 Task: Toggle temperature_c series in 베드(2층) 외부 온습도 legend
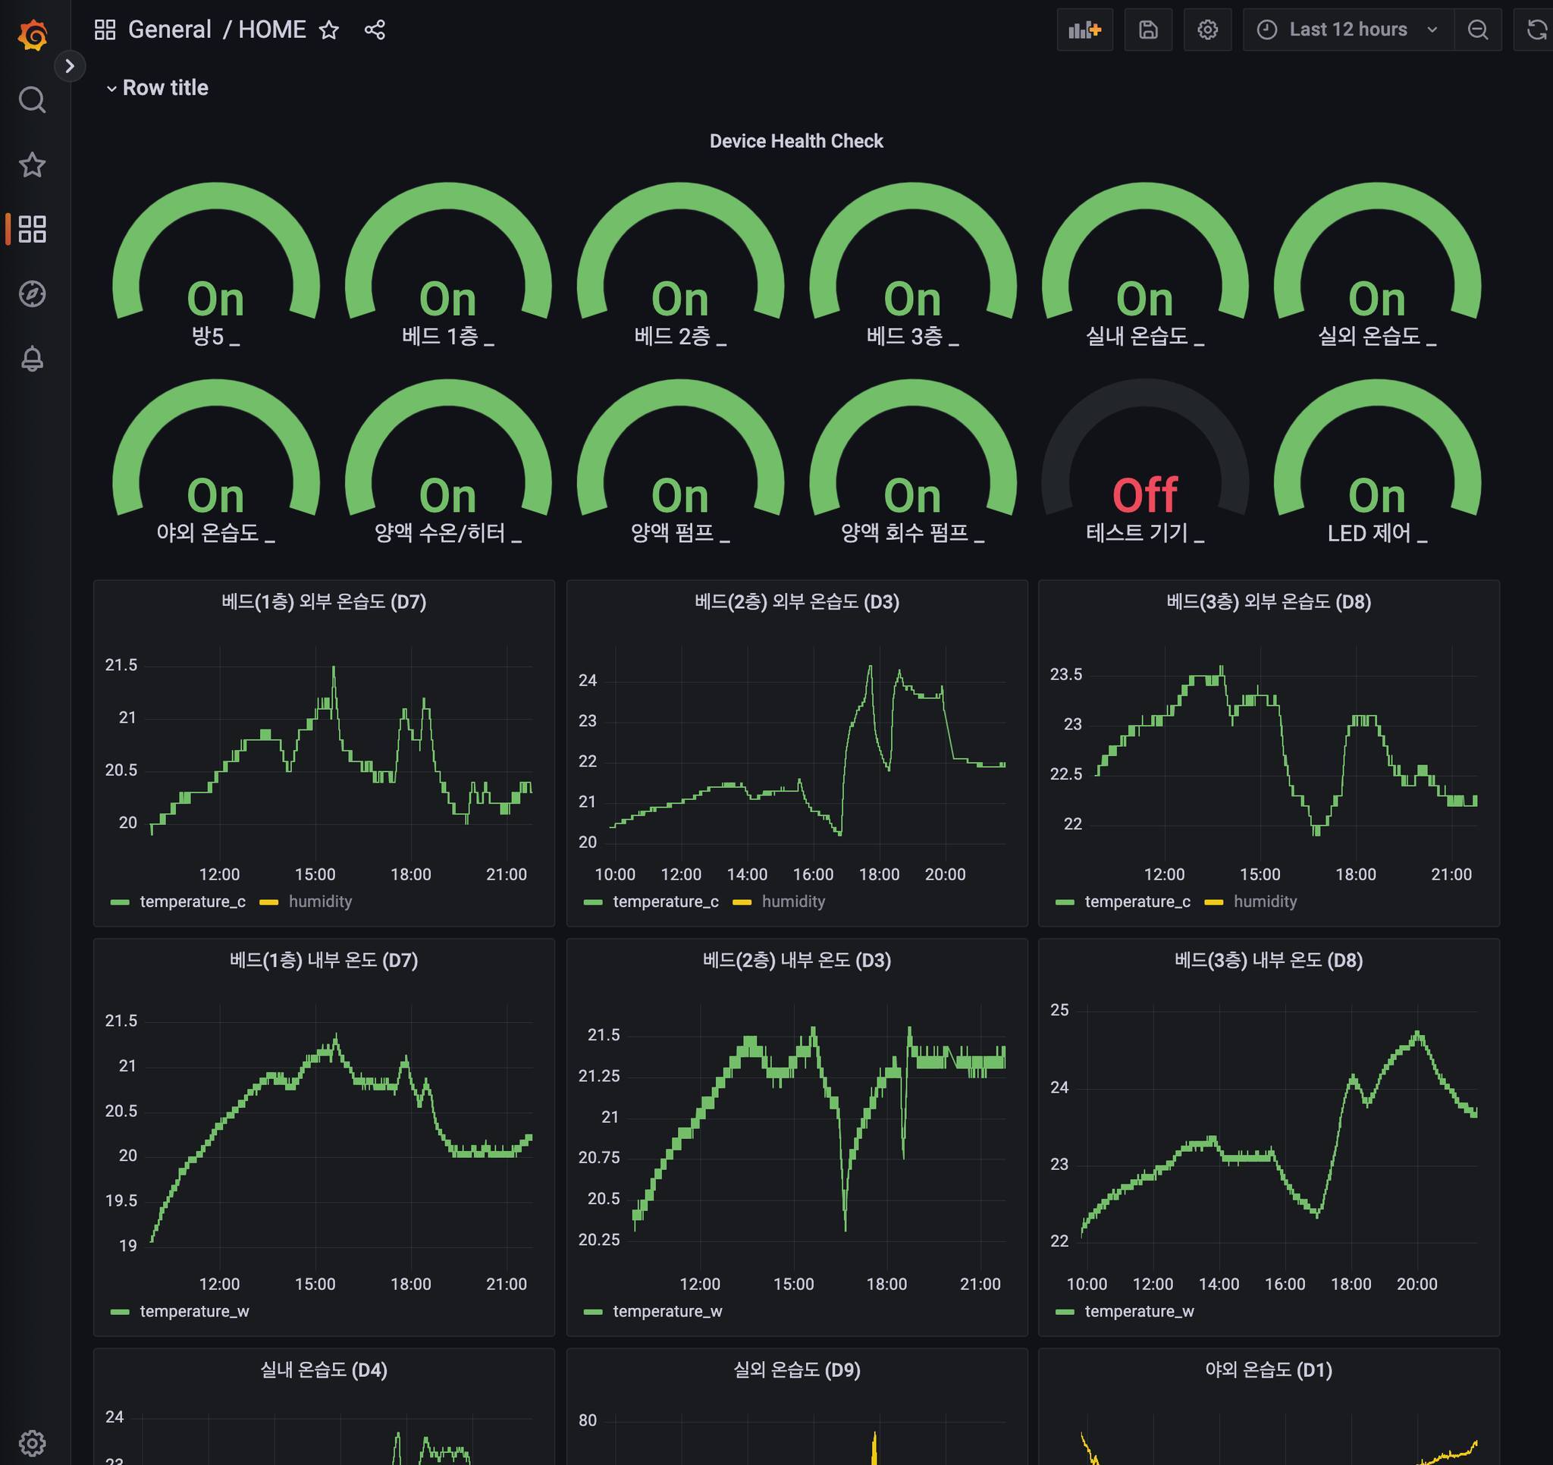pos(665,901)
